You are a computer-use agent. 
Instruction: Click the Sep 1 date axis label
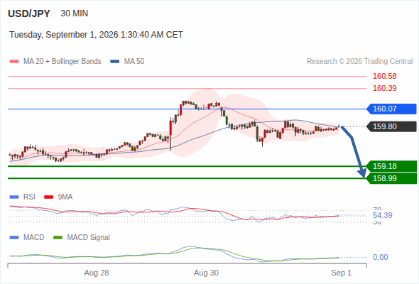pos(342,273)
